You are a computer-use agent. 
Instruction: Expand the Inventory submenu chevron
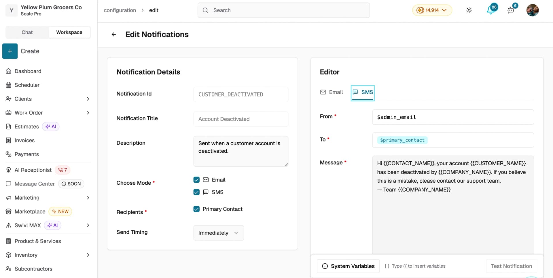click(x=88, y=255)
